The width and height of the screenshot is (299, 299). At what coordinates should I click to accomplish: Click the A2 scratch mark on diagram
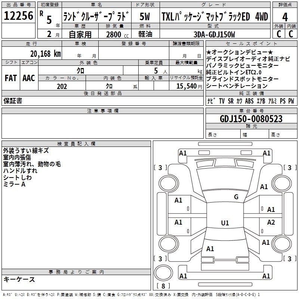[x=271, y=222]
